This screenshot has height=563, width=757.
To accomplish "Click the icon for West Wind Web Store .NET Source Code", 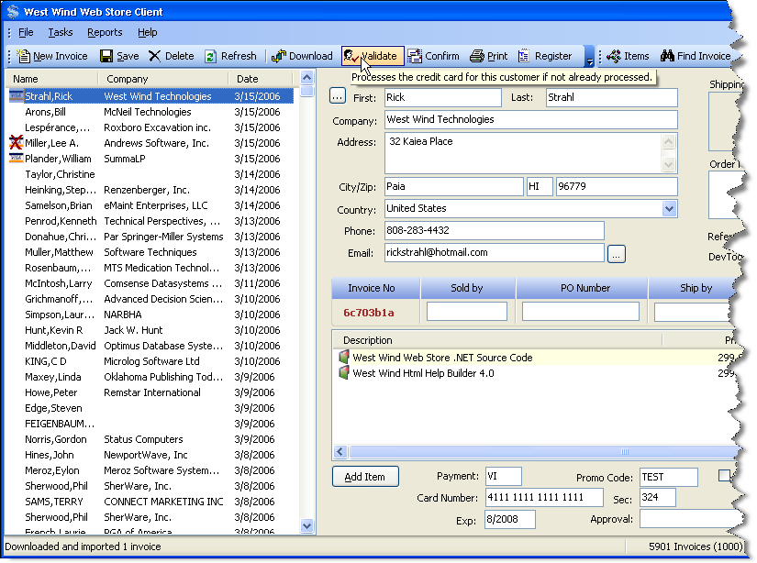I will point(344,357).
